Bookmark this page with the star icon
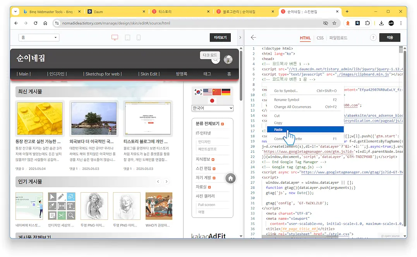This screenshot has height=257, width=417. tap(334, 23)
